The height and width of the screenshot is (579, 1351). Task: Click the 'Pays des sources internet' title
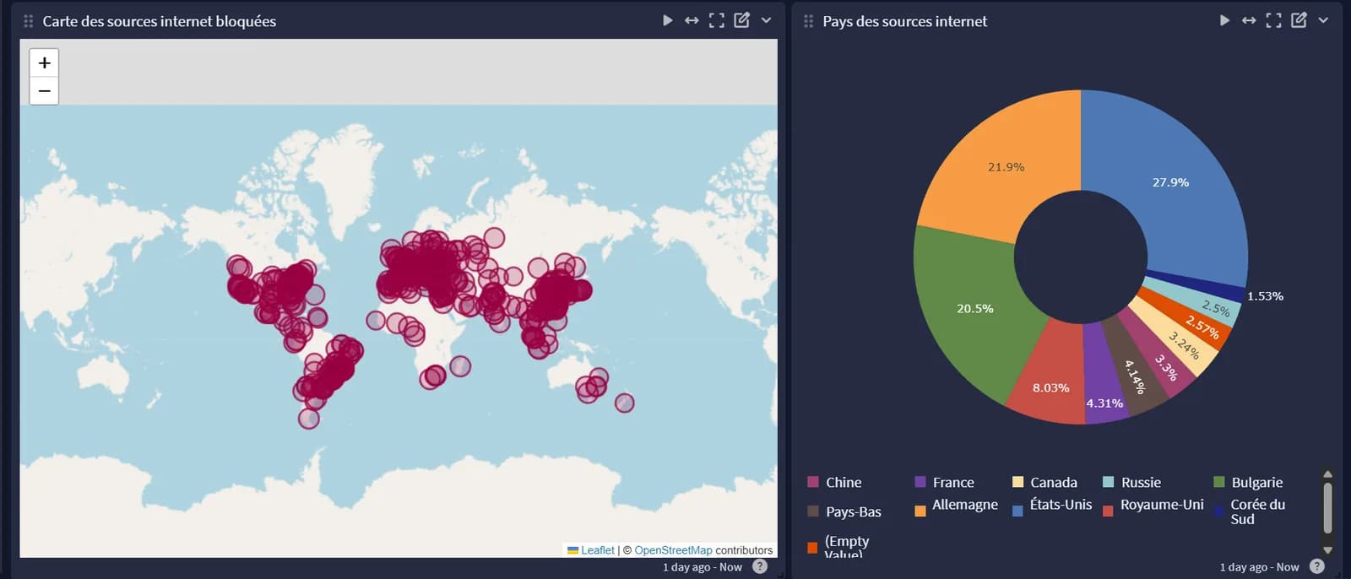point(905,21)
